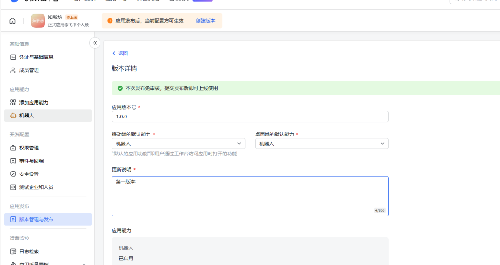Click the 测试企业和人员 icon
The width and height of the screenshot is (500, 265).
(13, 187)
